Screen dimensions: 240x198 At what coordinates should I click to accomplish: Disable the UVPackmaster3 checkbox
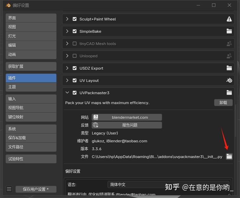pos(74,93)
